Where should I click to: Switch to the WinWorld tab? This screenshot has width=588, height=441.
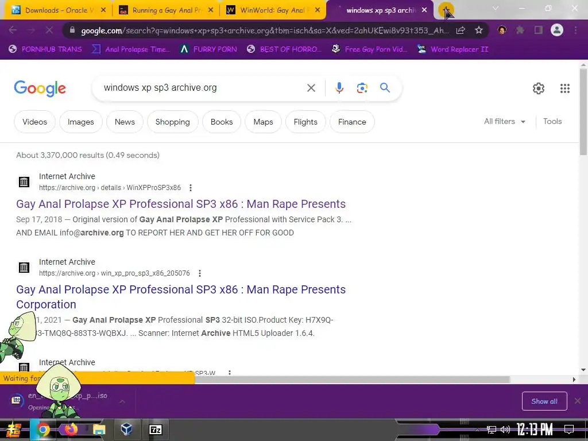click(274, 10)
